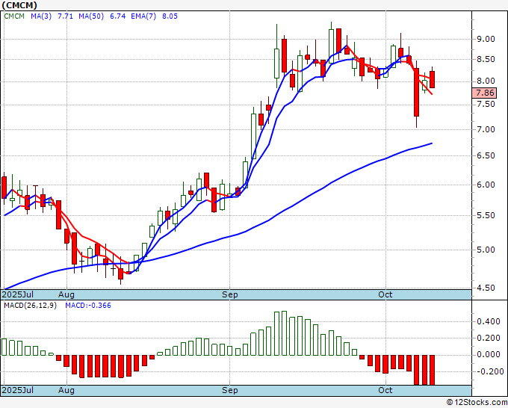
Task: Click the 7.50 price axis label
Action: (486, 105)
